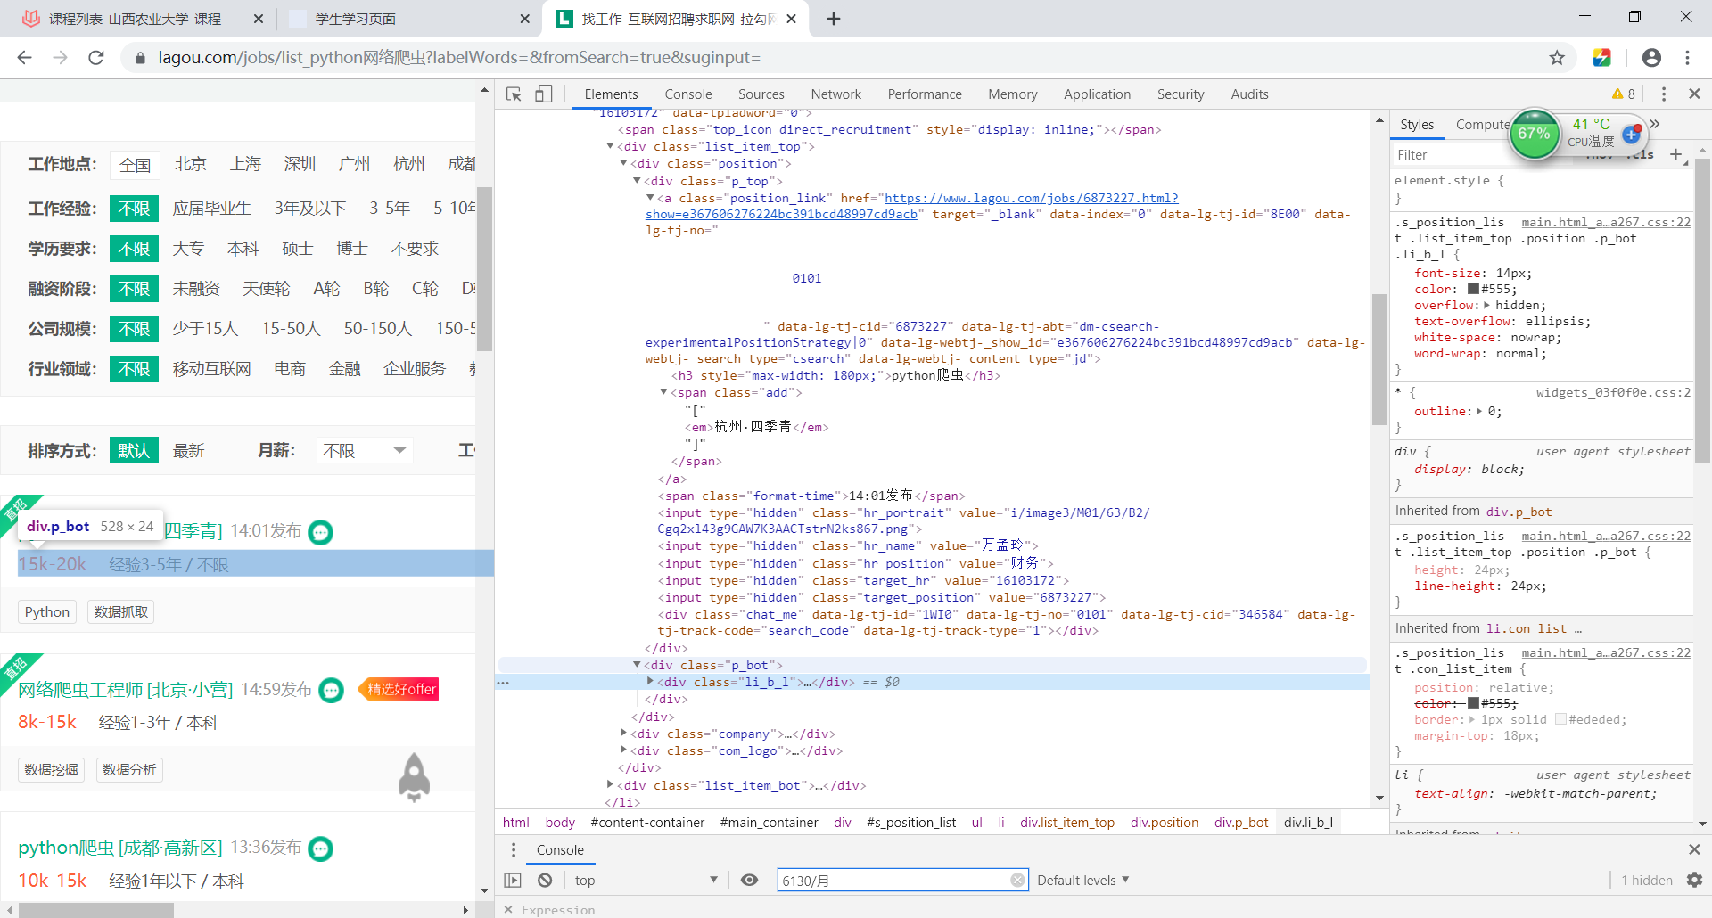Viewport: 1712px width, 918px height.
Task: Create live expression with eye icon
Action: [749, 881]
